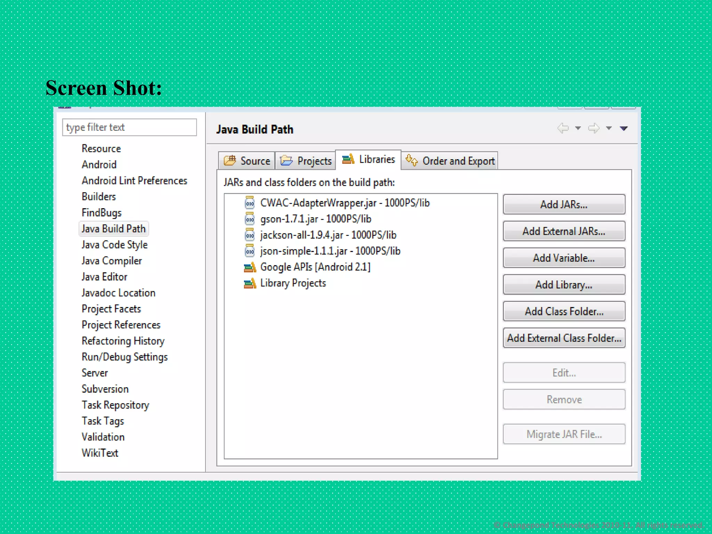Open the back history dropdown arrow
The height and width of the screenshot is (534, 712).
tap(578, 128)
